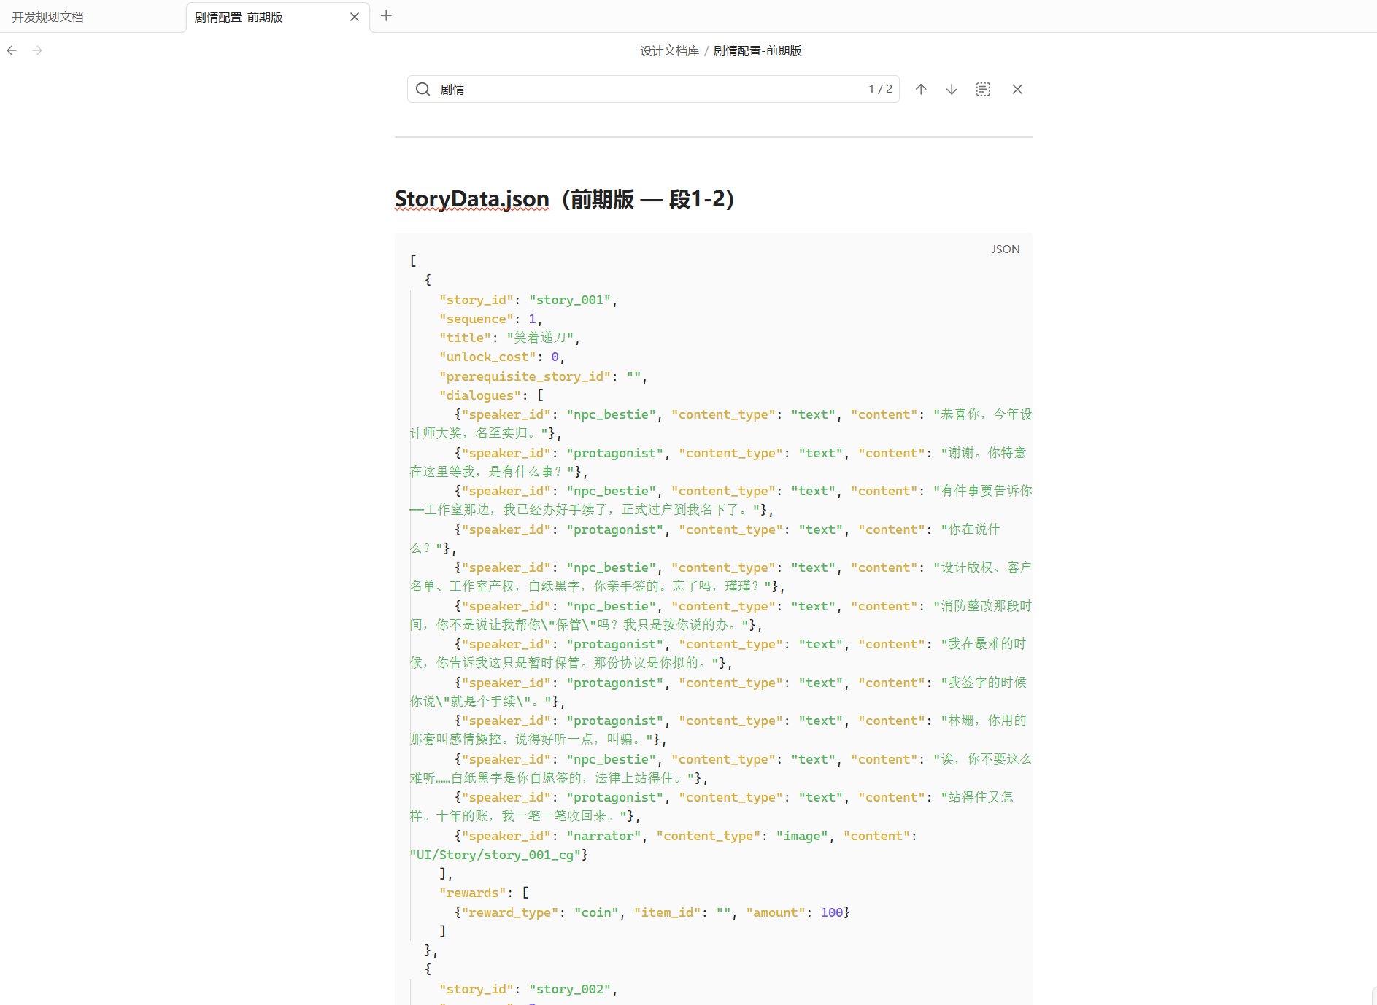Click the dialogue text 设计版权、客户
This screenshot has height=1005, width=1377.
coord(985,567)
